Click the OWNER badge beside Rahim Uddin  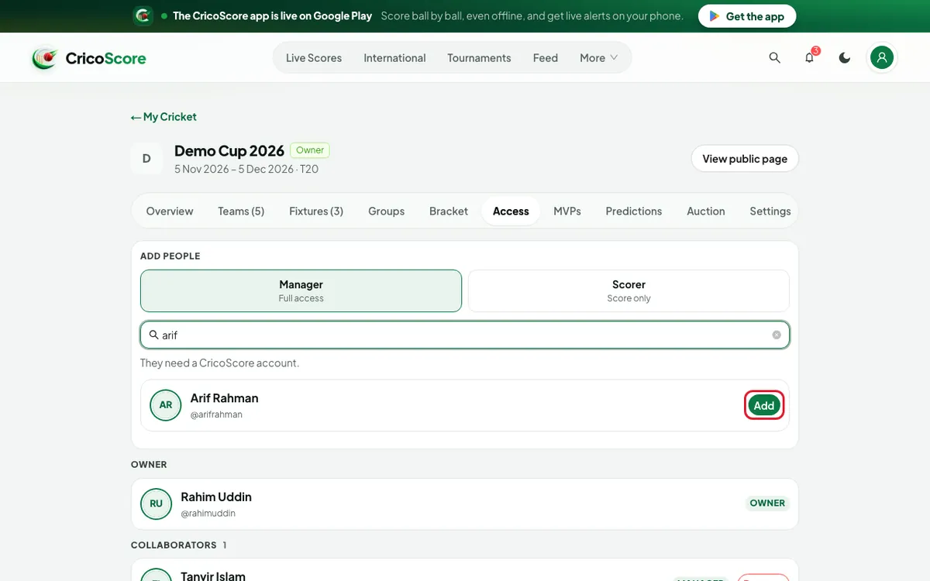(x=767, y=503)
